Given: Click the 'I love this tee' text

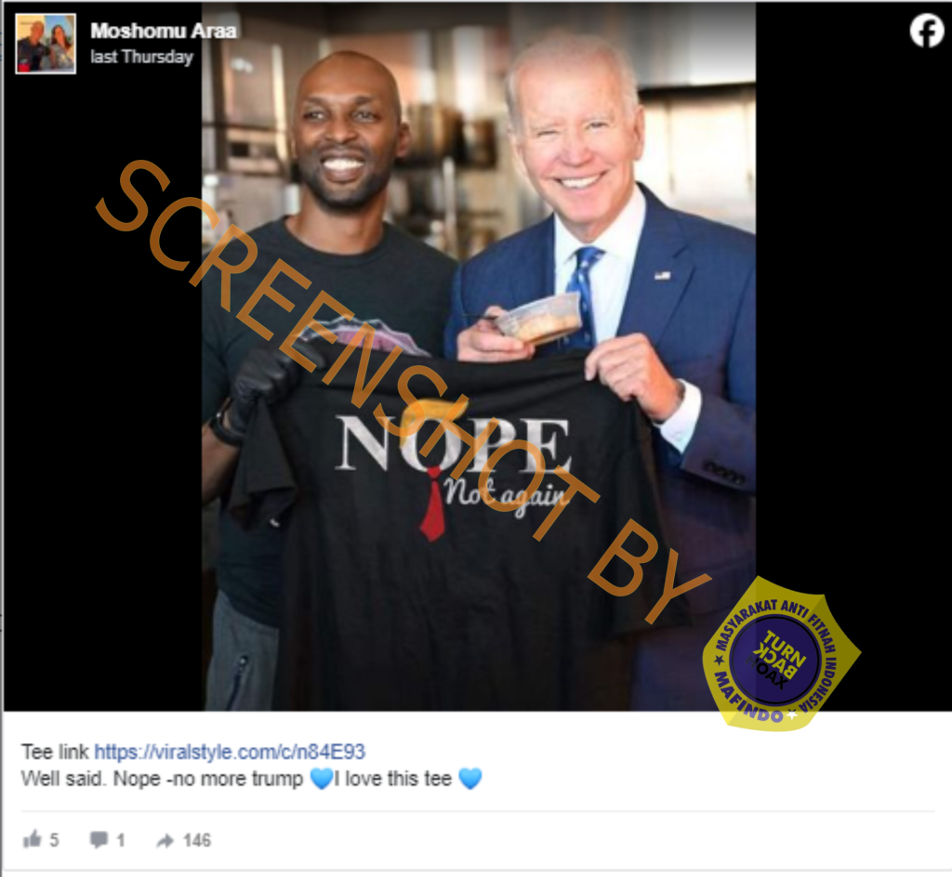Looking at the screenshot, I should click(x=394, y=779).
